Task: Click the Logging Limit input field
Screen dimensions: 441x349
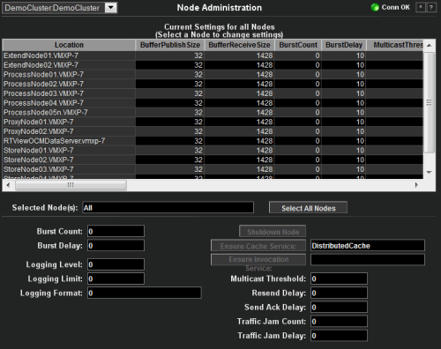Action: (x=116, y=278)
